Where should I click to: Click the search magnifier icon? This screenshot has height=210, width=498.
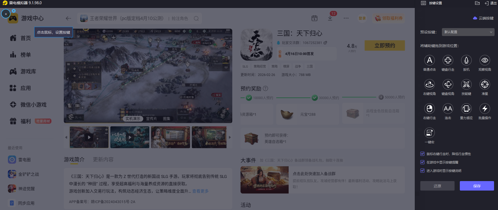pos(196,18)
